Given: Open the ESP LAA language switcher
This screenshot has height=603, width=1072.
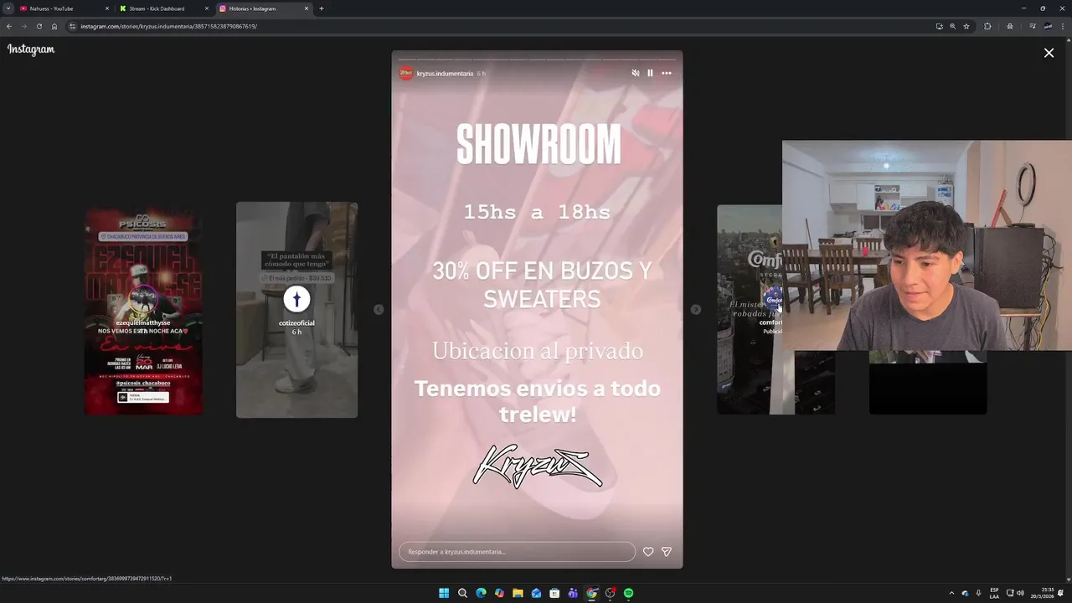Looking at the screenshot, I should coord(994,593).
